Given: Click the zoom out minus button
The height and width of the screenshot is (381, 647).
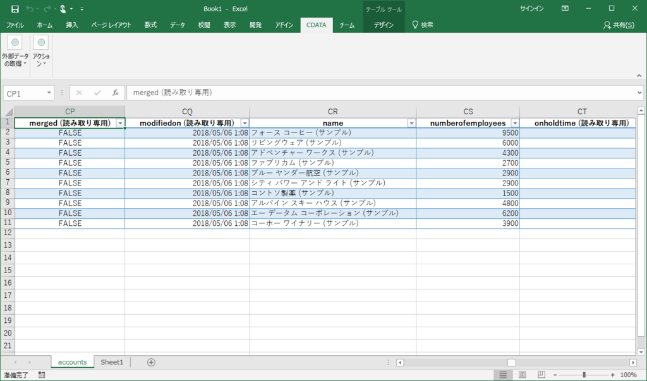Looking at the screenshot, I should 555,375.
